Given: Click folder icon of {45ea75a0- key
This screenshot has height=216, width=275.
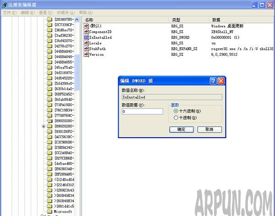Looking at the screenshot, I should click(50, 67).
